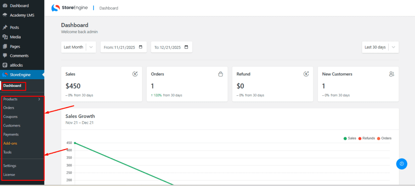Expand the Products submenu chevron
Viewport: 415px width, 186px height.
point(39,99)
